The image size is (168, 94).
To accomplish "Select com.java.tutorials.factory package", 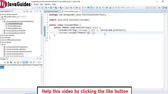I will tap(15, 54).
